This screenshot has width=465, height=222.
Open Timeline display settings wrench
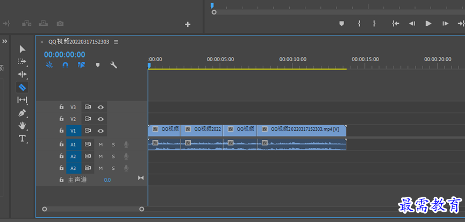coord(113,65)
